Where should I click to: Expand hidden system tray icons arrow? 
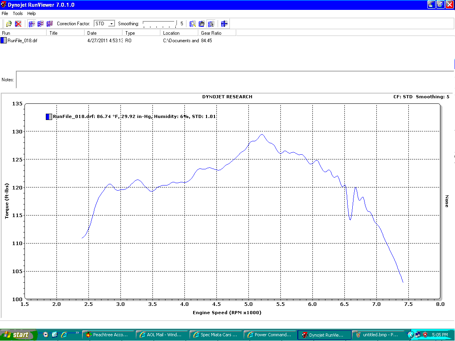pos(410,335)
